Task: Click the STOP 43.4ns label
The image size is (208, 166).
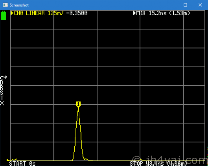Action: coord(159,163)
